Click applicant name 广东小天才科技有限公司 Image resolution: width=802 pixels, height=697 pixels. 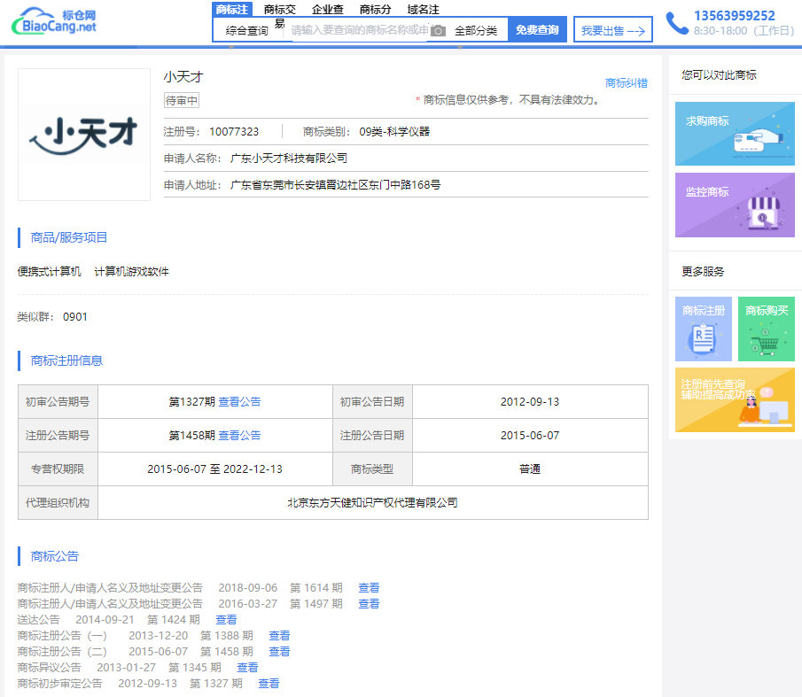click(289, 159)
